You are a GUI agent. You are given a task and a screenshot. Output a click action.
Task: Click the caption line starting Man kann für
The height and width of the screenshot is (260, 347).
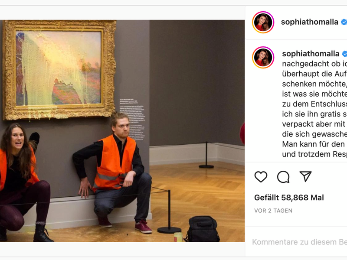click(314, 144)
